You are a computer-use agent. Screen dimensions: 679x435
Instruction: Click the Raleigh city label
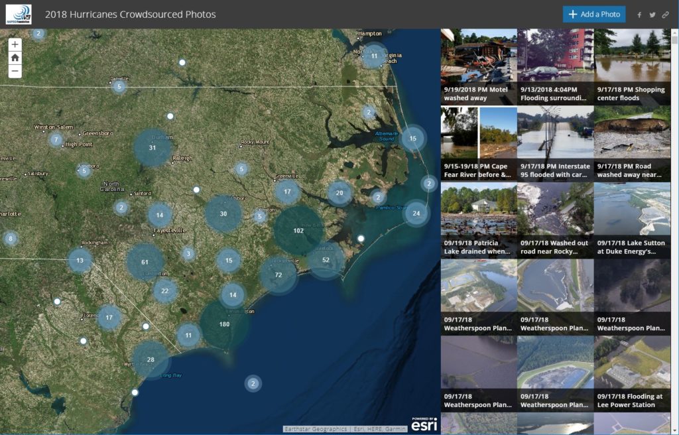[182, 158]
